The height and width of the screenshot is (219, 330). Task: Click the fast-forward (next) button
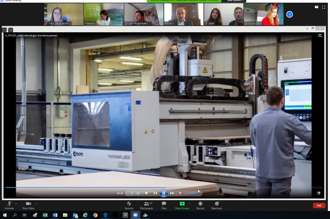pyautogui.click(x=172, y=193)
